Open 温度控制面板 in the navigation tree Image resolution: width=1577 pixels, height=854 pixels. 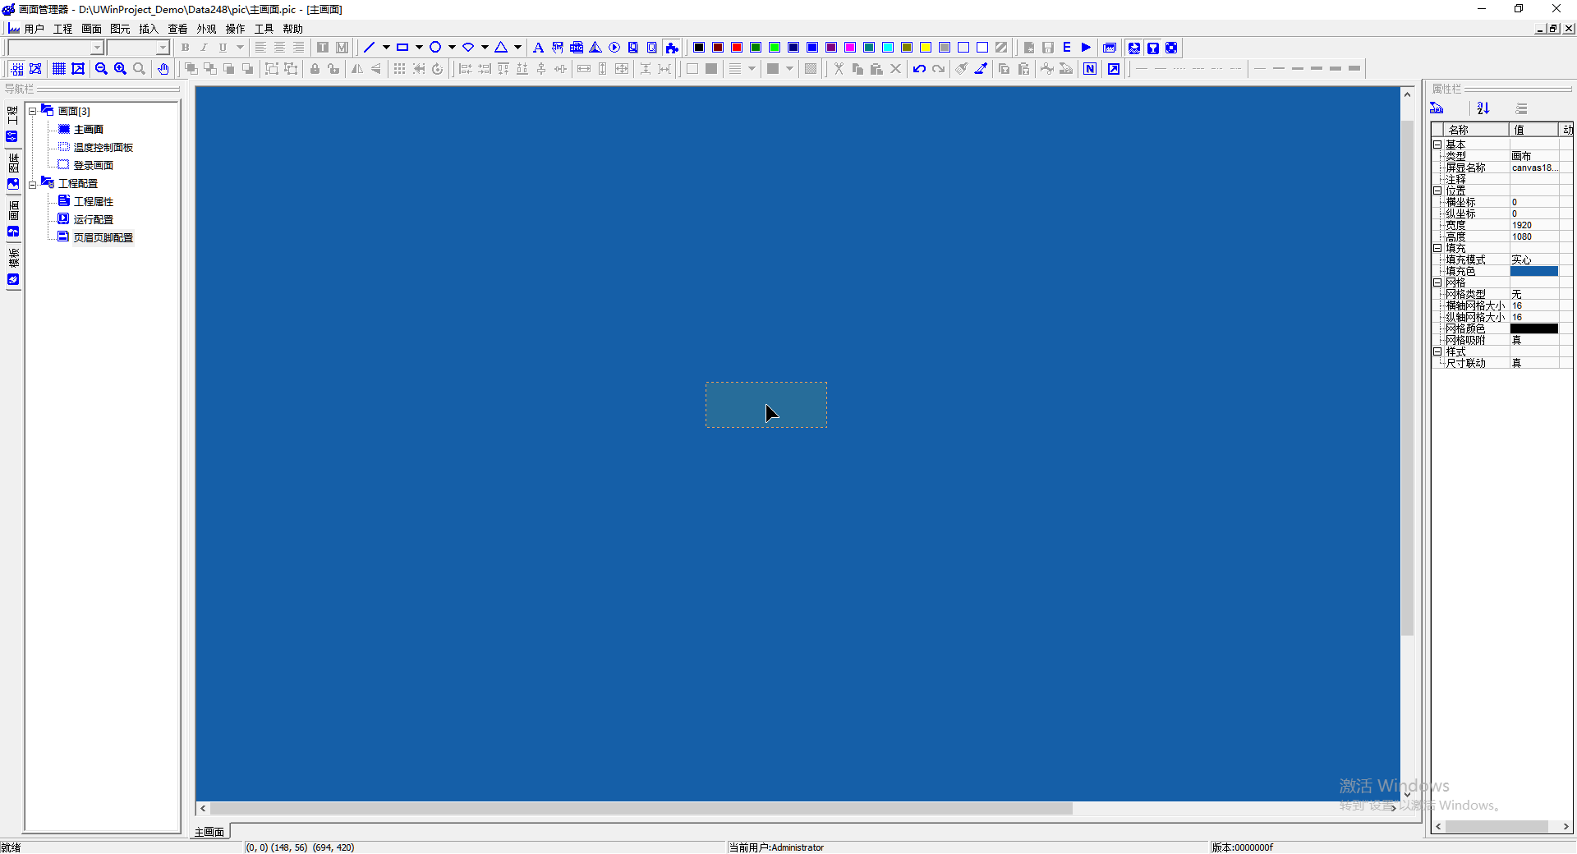(x=103, y=148)
